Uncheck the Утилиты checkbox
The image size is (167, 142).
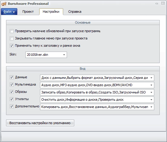(12, 99)
